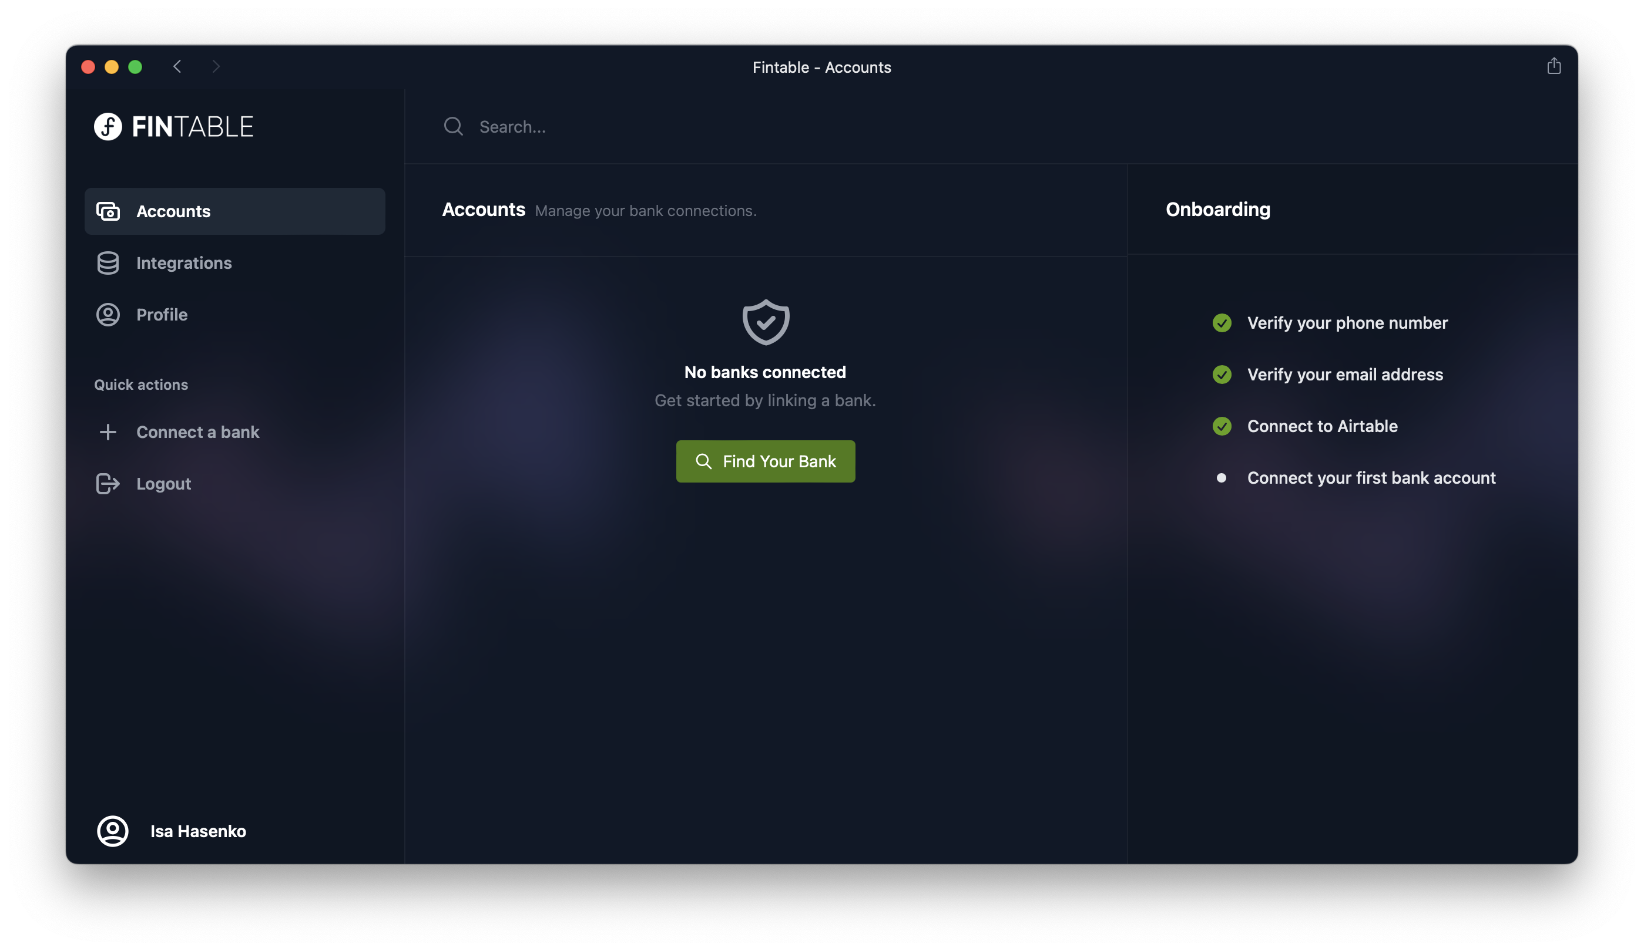The height and width of the screenshot is (951, 1644).
Task: Click the shield checkmark icon
Action: pyautogui.click(x=766, y=322)
